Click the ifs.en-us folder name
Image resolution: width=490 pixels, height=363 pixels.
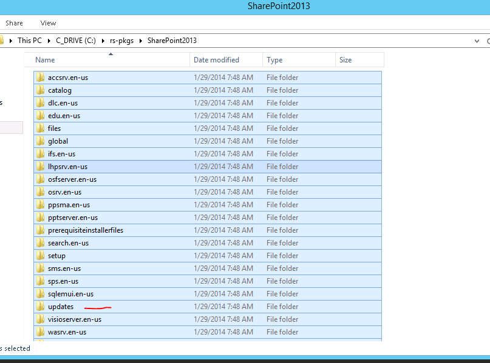(61, 154)
